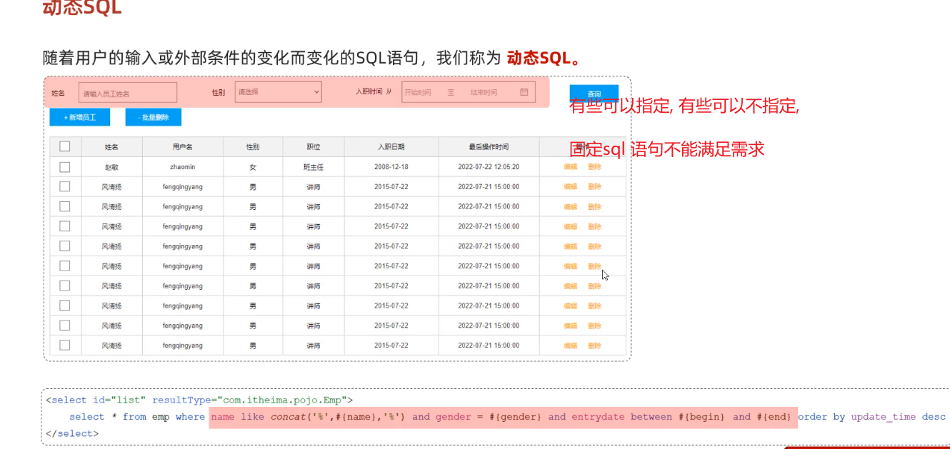
Task: Open the calendar icon in date range field
Action: (524, 92)
